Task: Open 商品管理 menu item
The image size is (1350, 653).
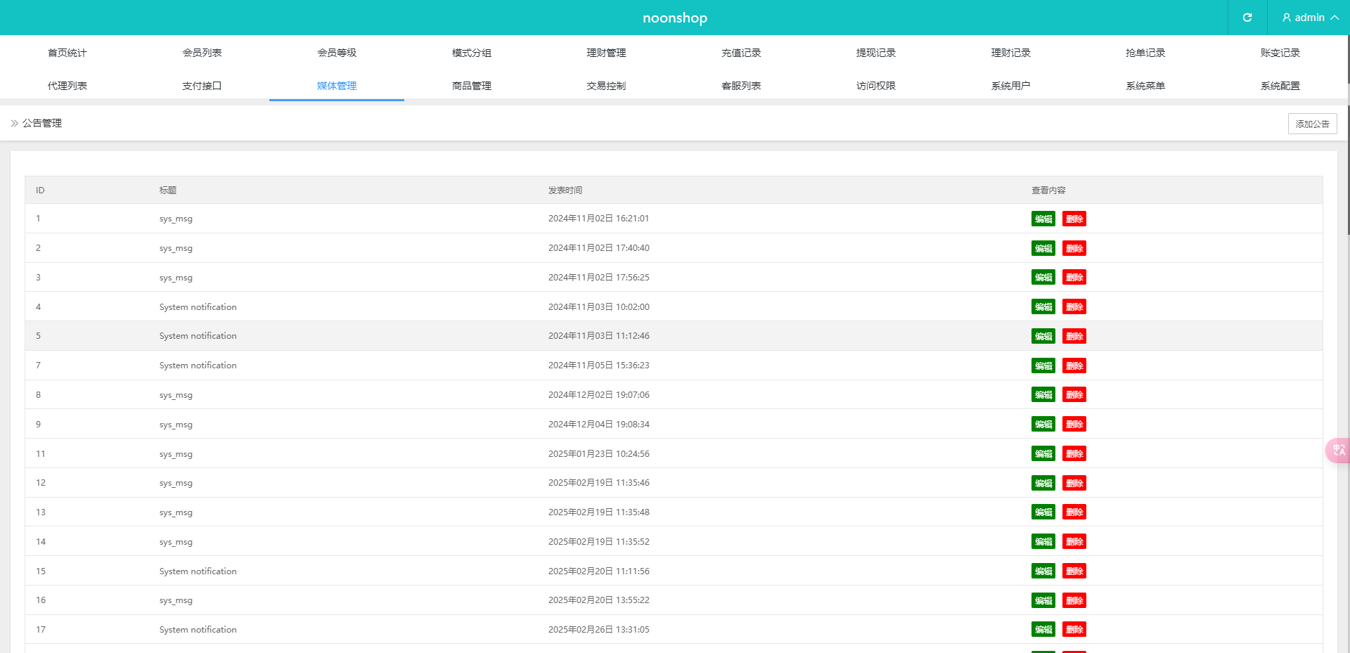Action: coord(472,86)
